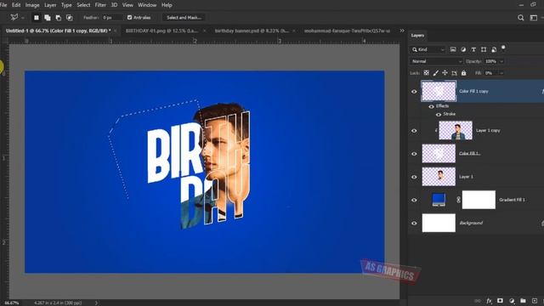
Task: Choose New selection mode icon
Action: pos(36,17)
